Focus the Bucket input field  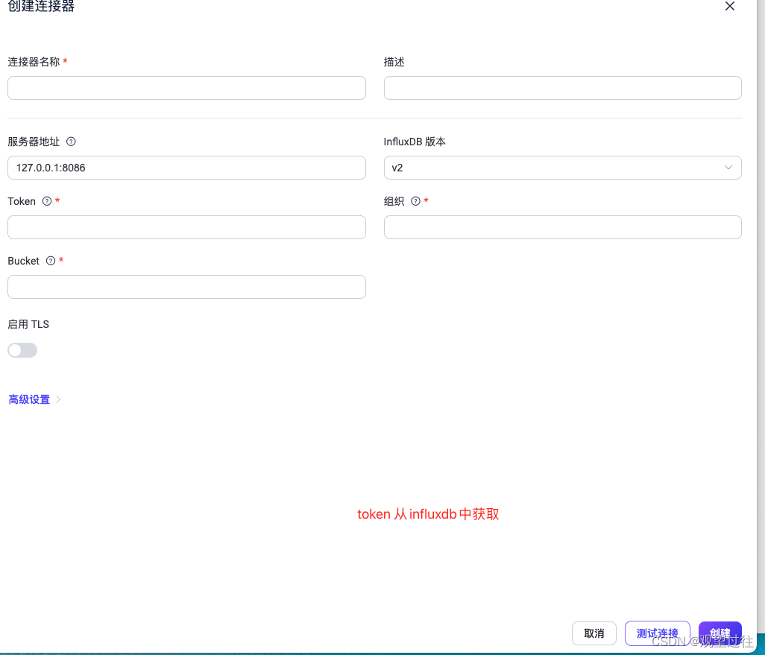[186, 287]
